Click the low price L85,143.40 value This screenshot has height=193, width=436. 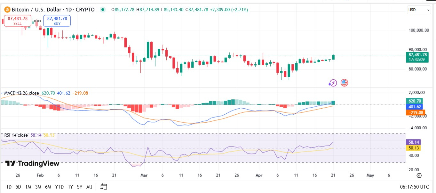pos(172,10)
